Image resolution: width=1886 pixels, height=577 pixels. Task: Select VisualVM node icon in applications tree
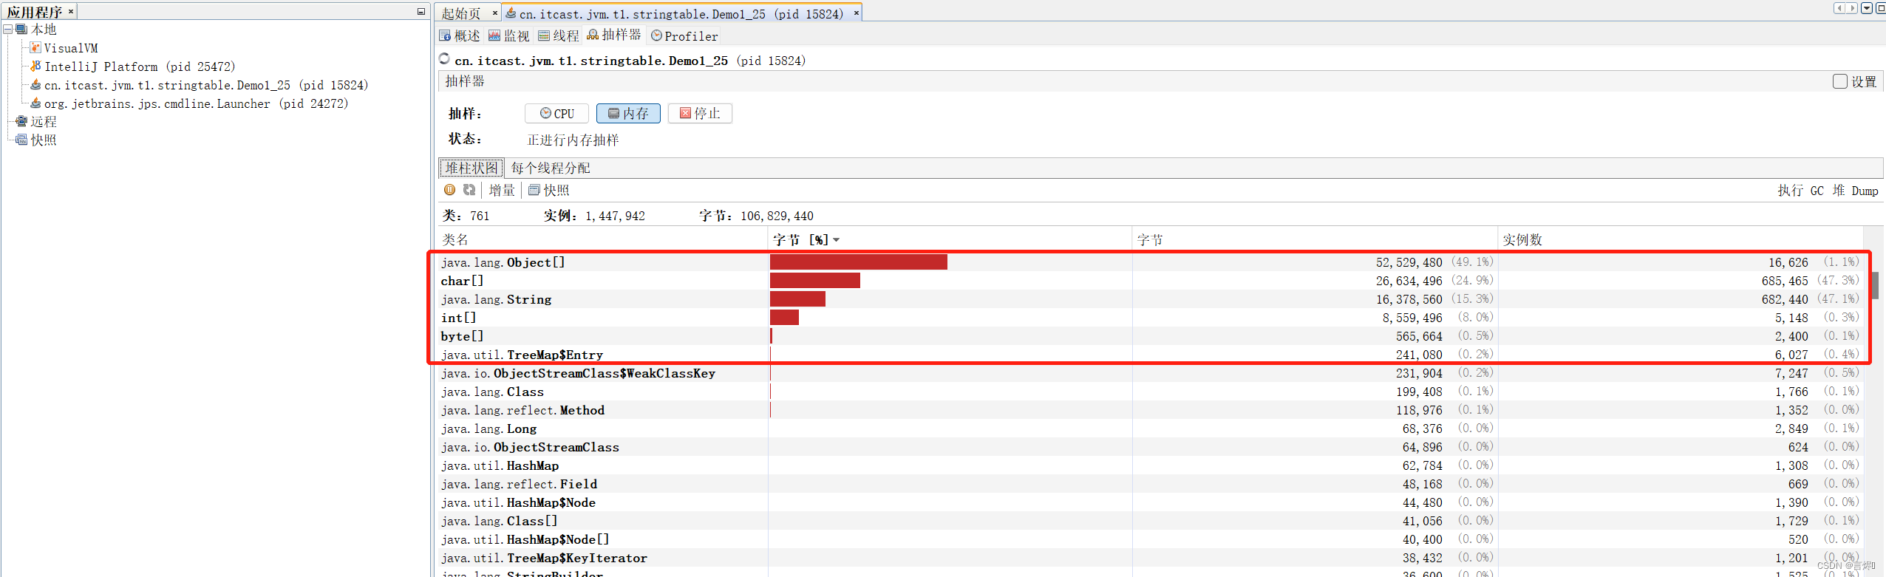point(35,48)
